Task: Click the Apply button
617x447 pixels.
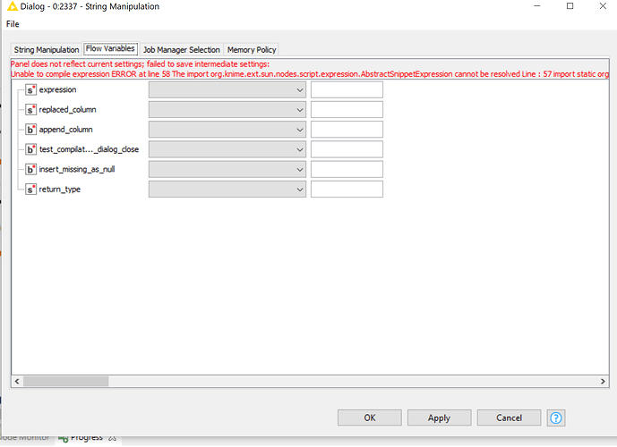Action: pos(439,417)
